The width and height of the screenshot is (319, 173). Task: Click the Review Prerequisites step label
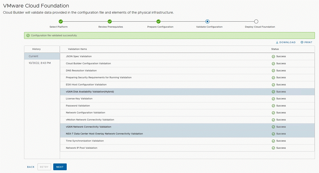[111, 27]
